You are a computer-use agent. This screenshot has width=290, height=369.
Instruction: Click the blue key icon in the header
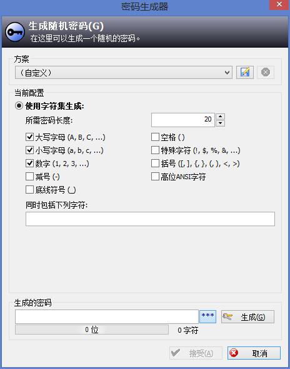pos(15,32)
